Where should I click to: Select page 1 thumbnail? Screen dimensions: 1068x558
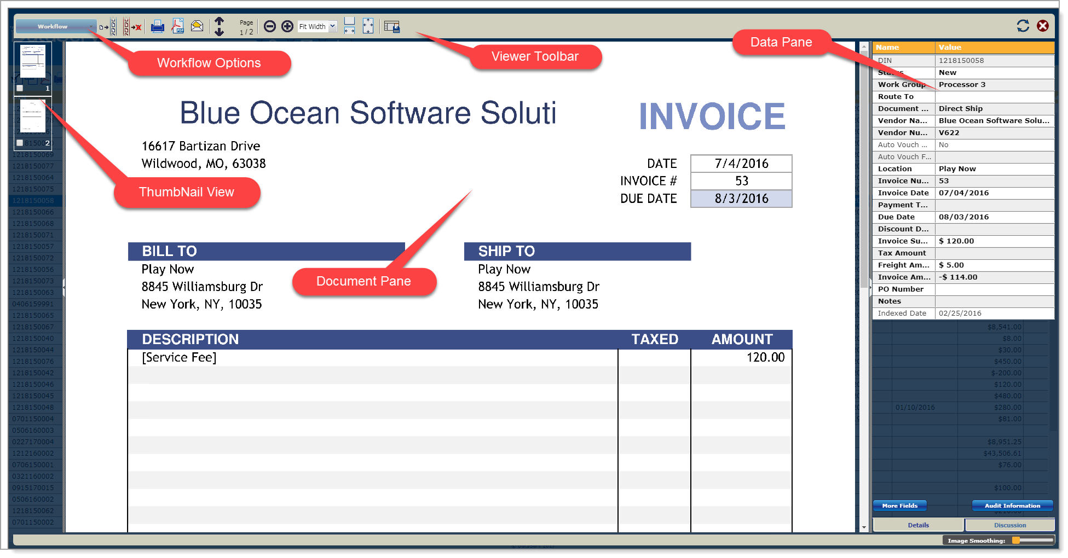(x=33, y=61)
